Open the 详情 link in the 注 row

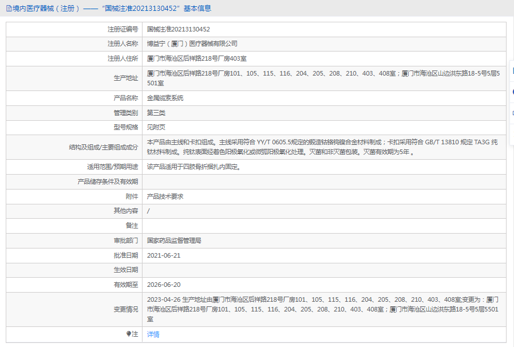click(x=153, y=334)
